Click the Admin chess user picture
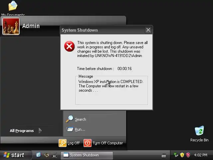The image size is (213, 160). [x=11, y=26]
